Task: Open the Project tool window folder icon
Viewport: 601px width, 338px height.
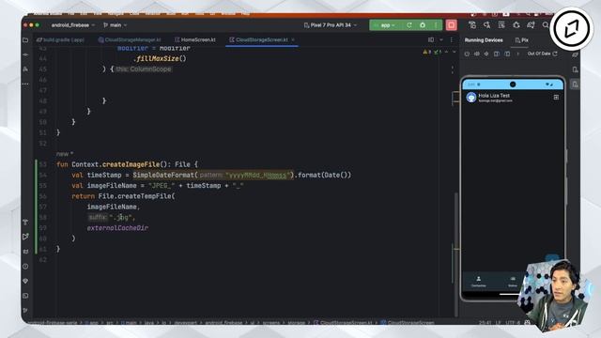Action: coord(25,39)
